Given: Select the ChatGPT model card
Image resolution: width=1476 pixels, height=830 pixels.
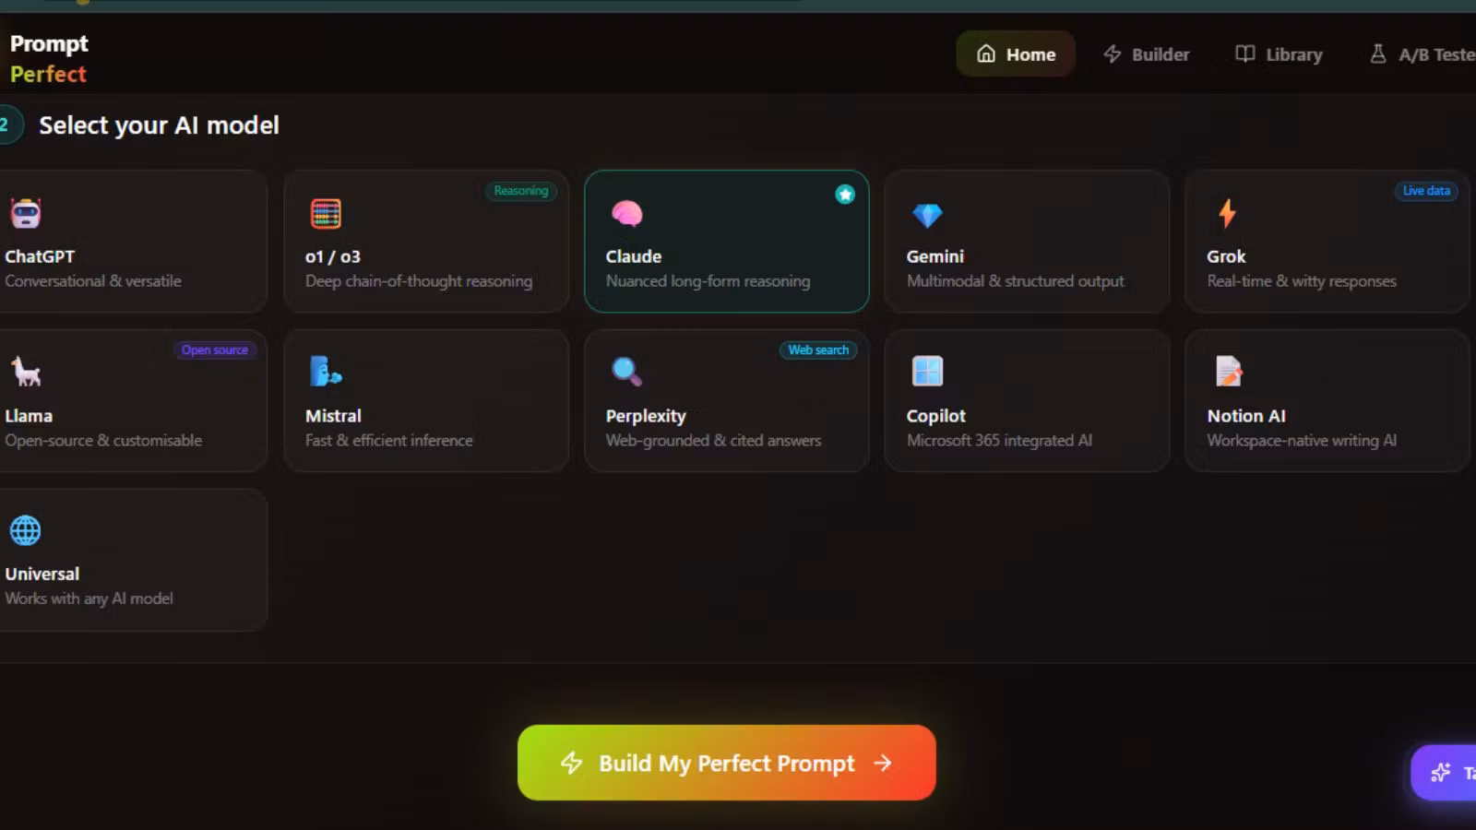Looking at the screenshot, I should tap(132, 241).
